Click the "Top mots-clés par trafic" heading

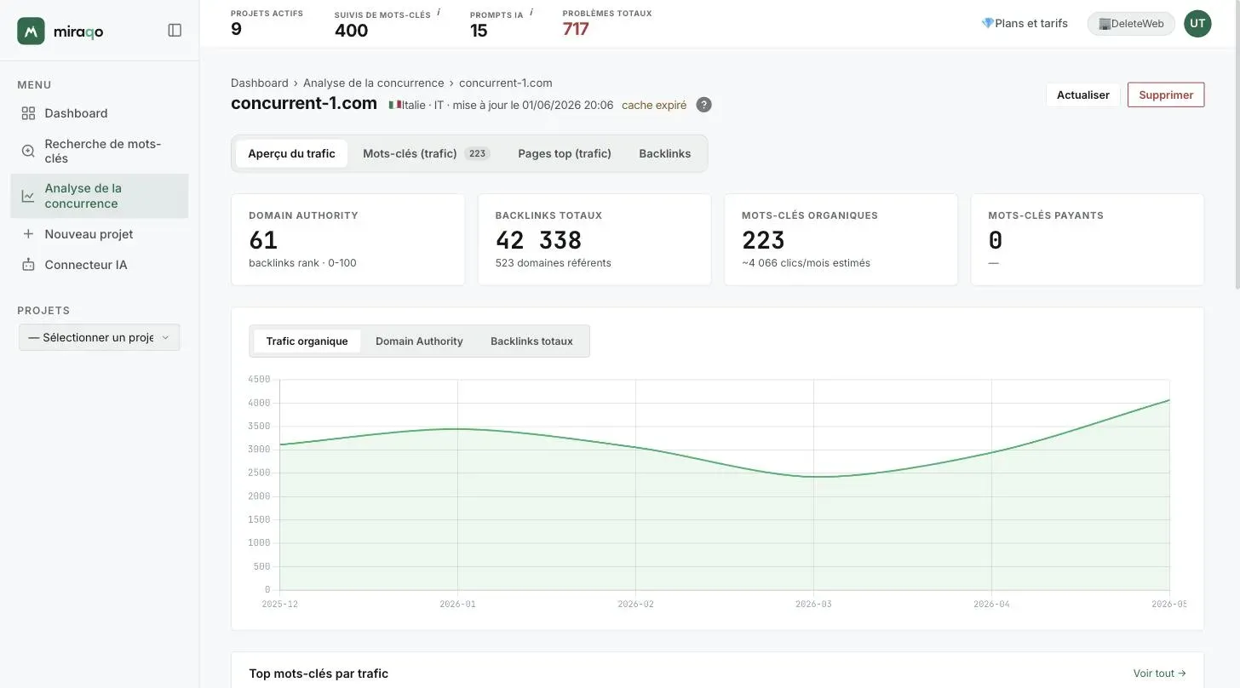click(x=319, y=674)
